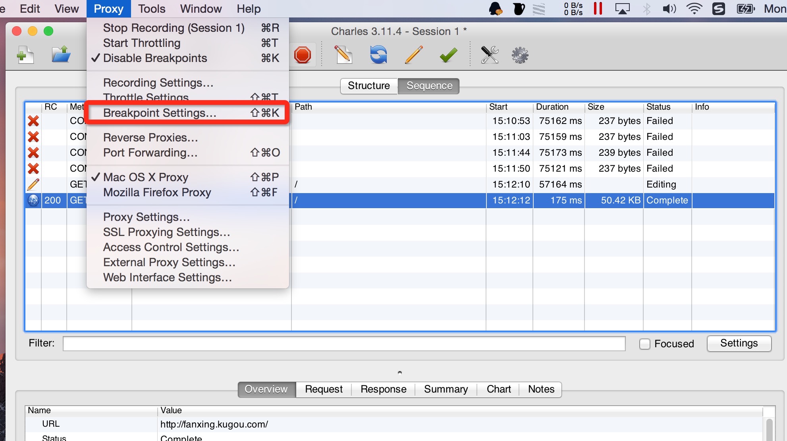
Task: Open the gear settings toolbar icon
Action: pos(520,55)
